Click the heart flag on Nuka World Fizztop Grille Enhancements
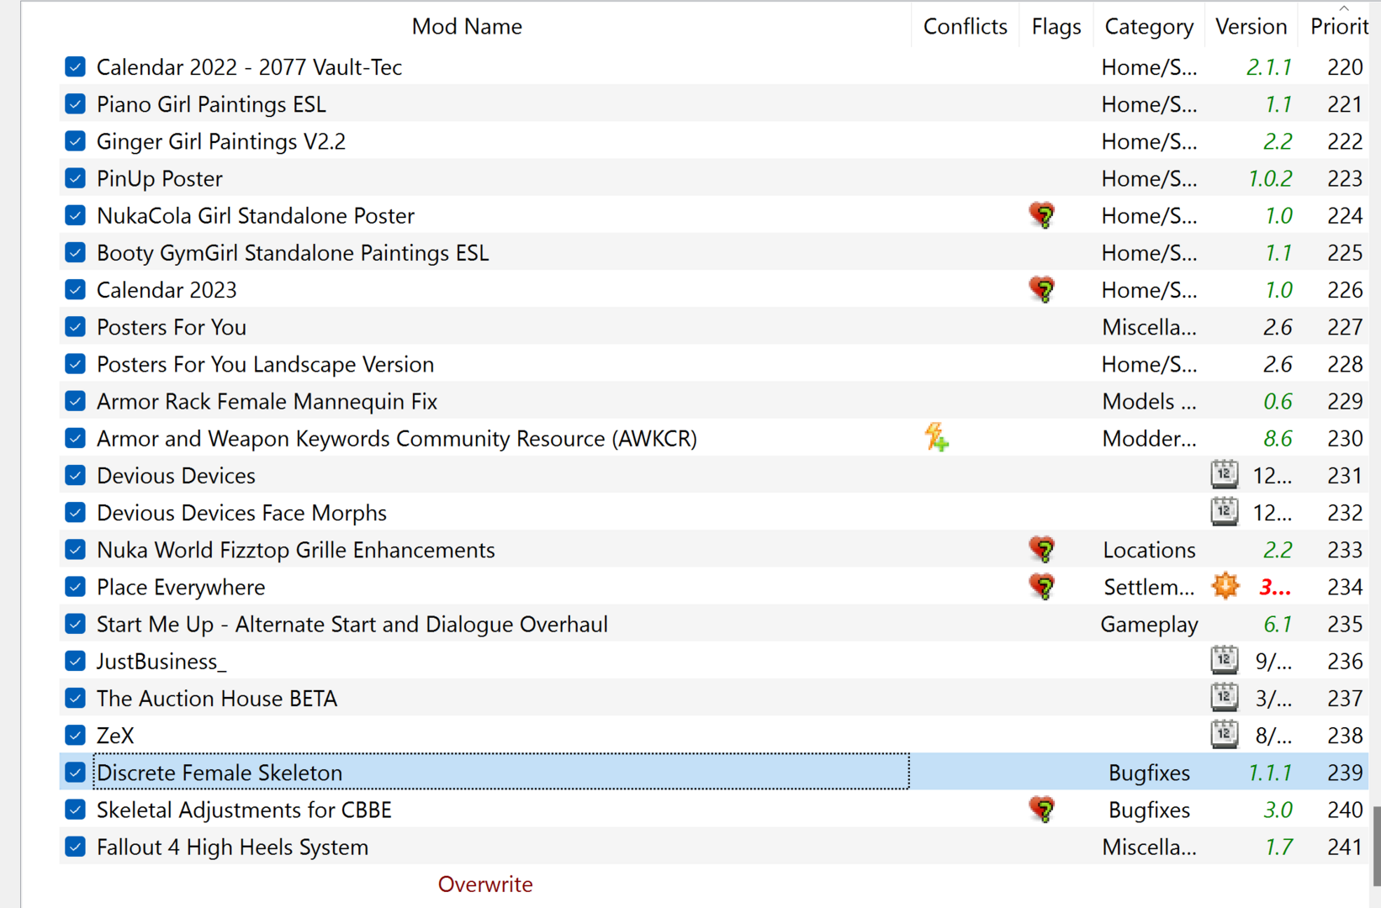The width and height of the screenshot is (1381, 908). pyautogui.click(x=1042, y=549)
